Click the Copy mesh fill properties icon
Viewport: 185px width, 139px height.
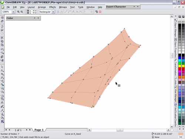97,12
